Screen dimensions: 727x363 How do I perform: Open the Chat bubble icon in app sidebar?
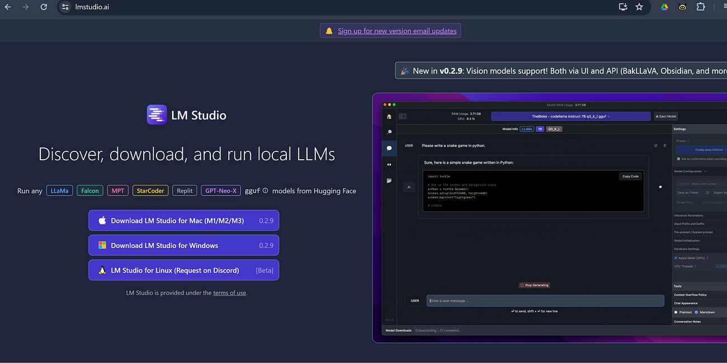[389, 149]
